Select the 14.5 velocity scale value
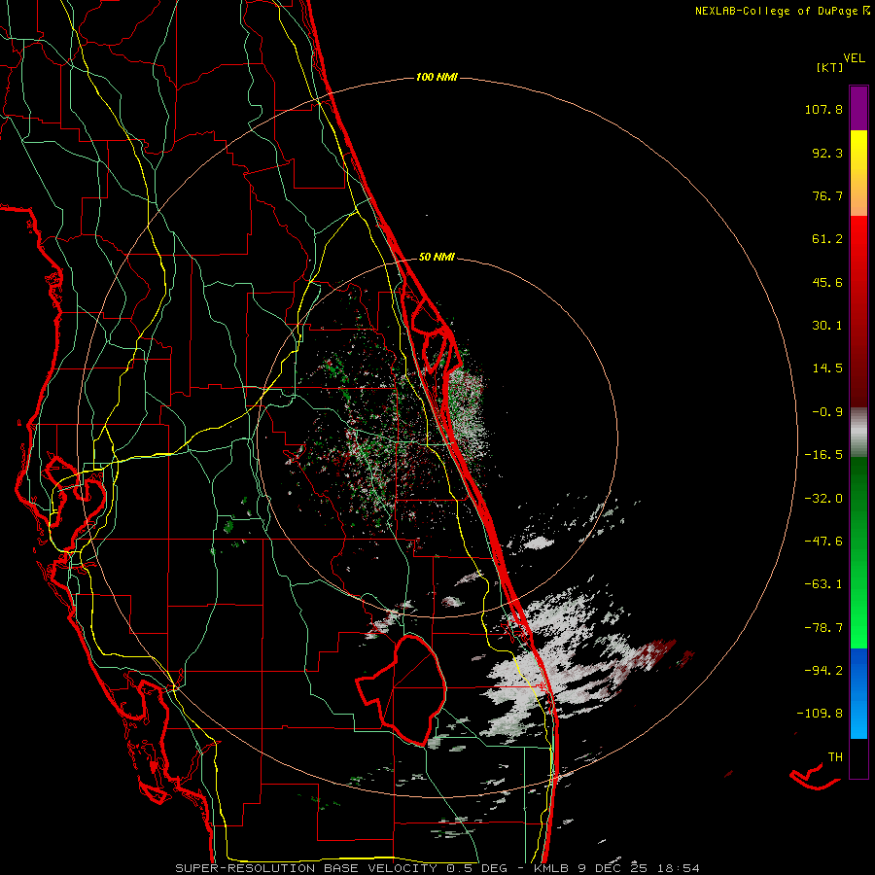The image size is (875, 875). (x=827, y=368)
